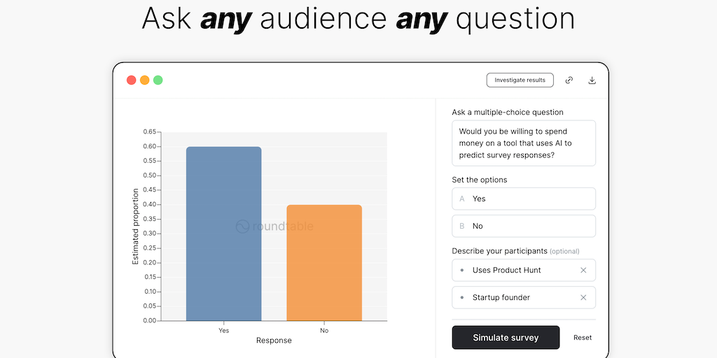Image resolution: width=717 pixels, height=358 pixels.
Task: Click the yellow minimize window dot
Action: point(144,80)
